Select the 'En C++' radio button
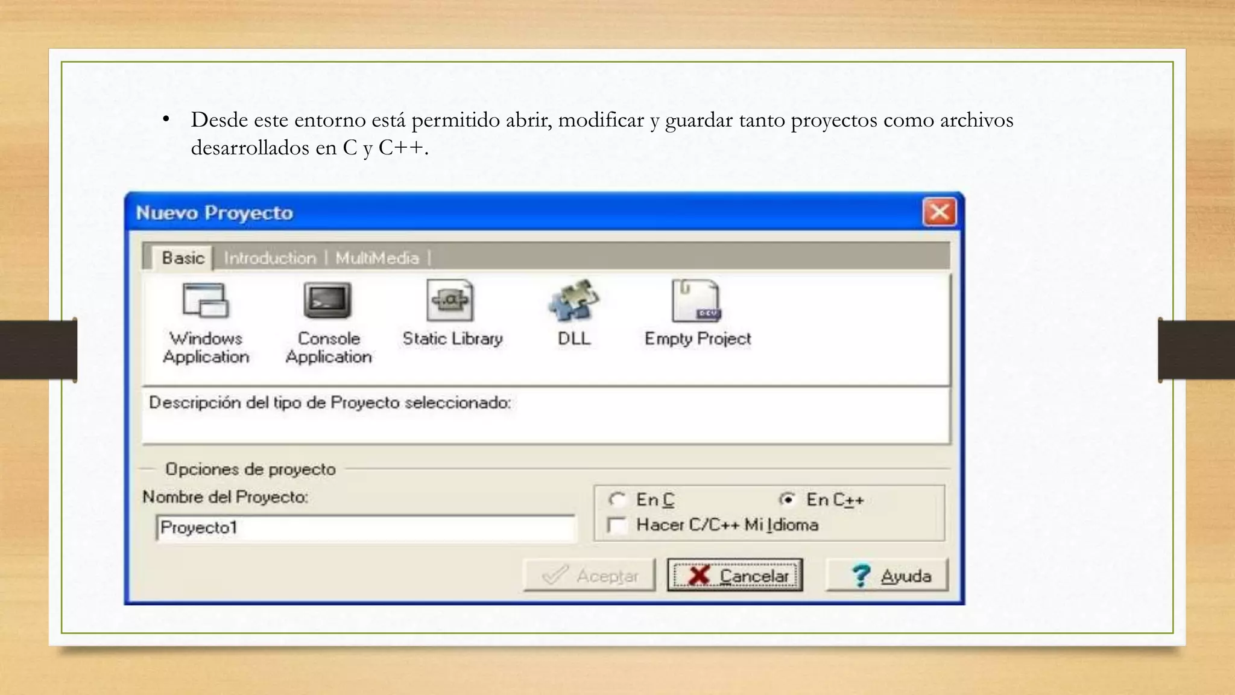 click(x=787, y=500)
